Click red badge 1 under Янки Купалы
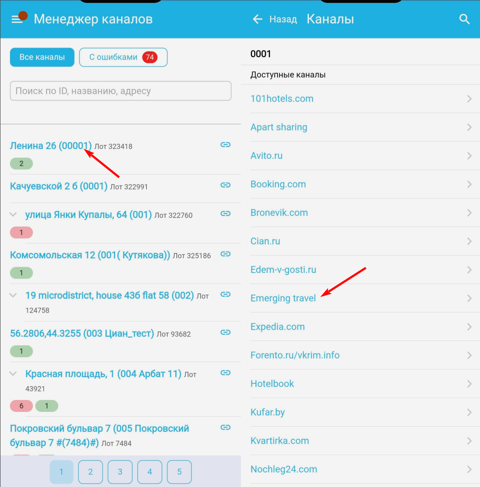480x487 pixels. [x=21, y=232]
